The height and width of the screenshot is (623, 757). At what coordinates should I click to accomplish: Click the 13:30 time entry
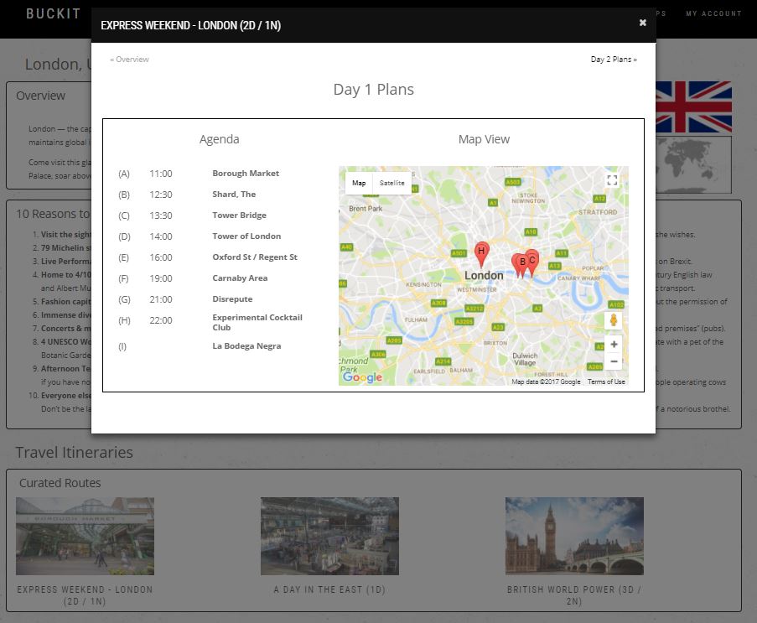coord(161,215)
